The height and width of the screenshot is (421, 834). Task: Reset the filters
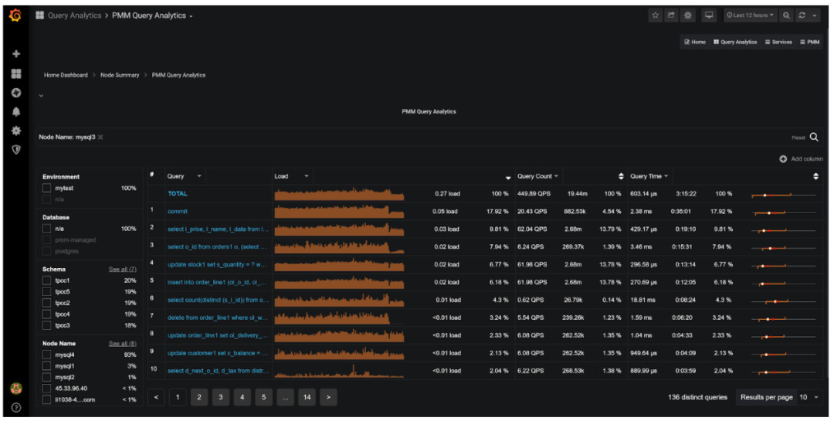[798, 138]
